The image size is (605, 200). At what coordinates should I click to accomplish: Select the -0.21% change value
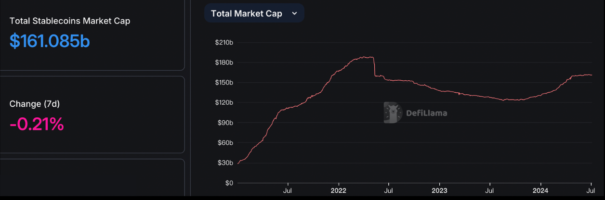click(x=37, y=125)
